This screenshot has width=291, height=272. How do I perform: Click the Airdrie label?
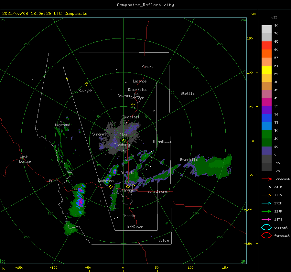[x=127, y=173]
